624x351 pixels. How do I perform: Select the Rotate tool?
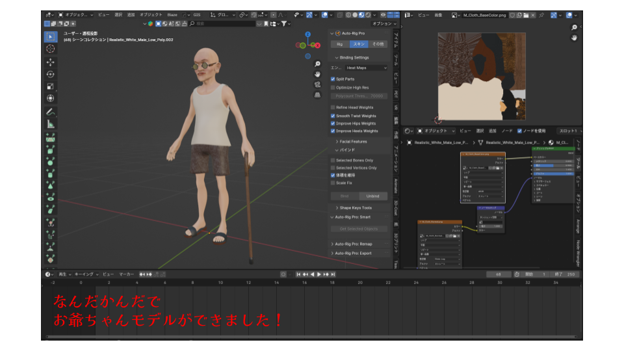coord(51,74)
